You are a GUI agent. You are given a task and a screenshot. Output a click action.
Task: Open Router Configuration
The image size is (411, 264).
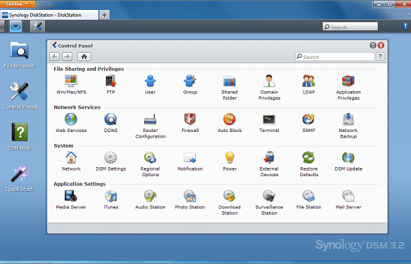[x=150, y=119]
